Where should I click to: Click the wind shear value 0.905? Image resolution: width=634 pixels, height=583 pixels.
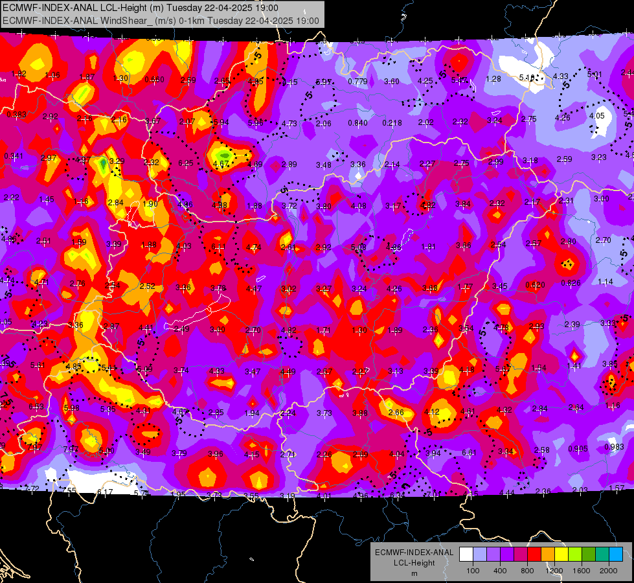pos(578,449)
